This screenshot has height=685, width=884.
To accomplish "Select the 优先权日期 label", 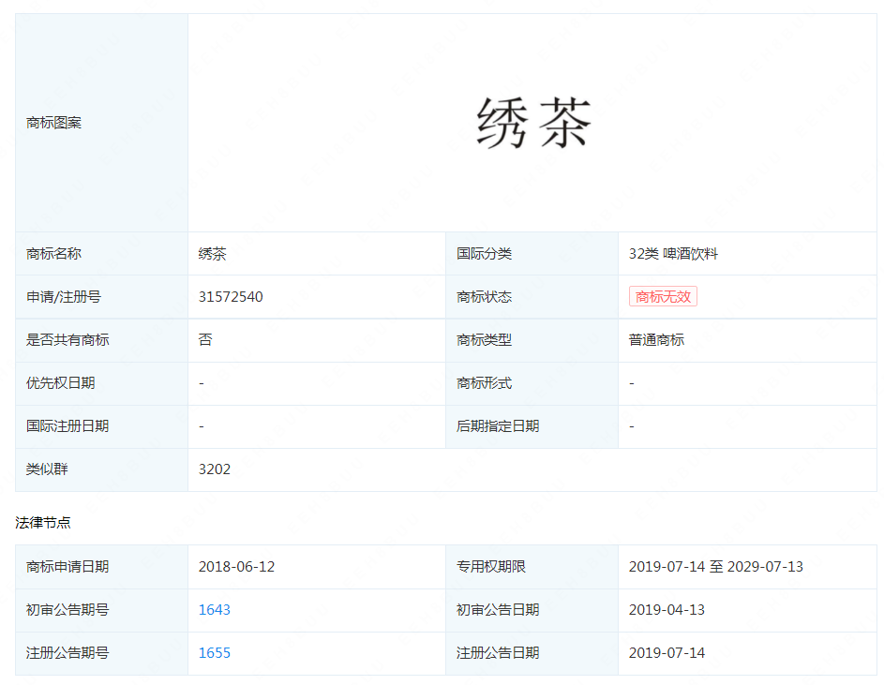I will [x=60, y=383].
